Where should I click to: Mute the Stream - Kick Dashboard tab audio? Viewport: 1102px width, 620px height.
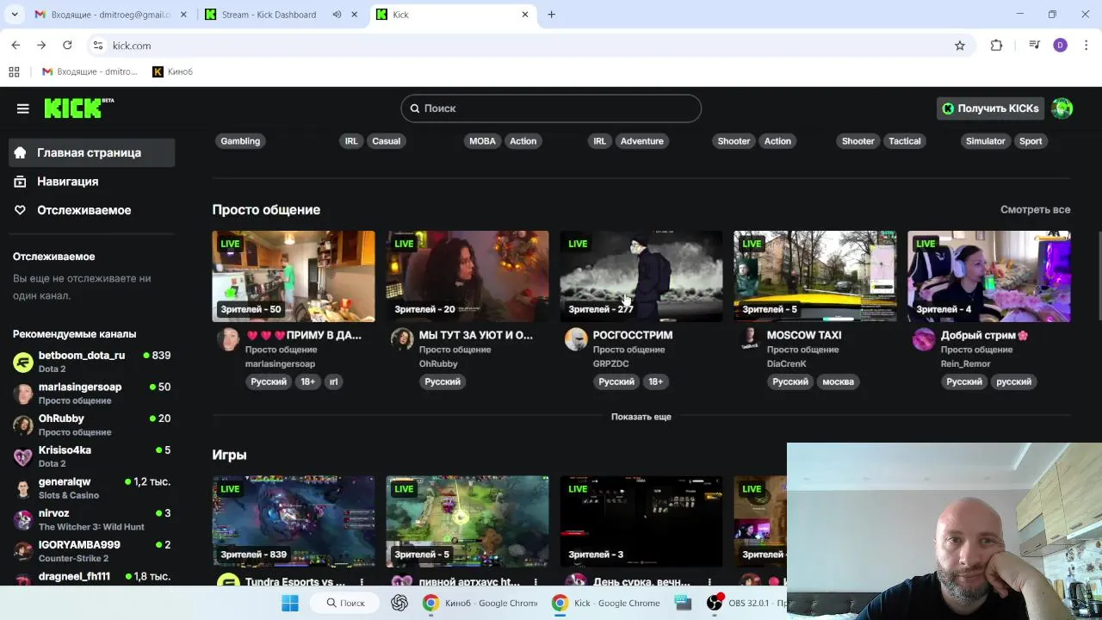point(337,15)
